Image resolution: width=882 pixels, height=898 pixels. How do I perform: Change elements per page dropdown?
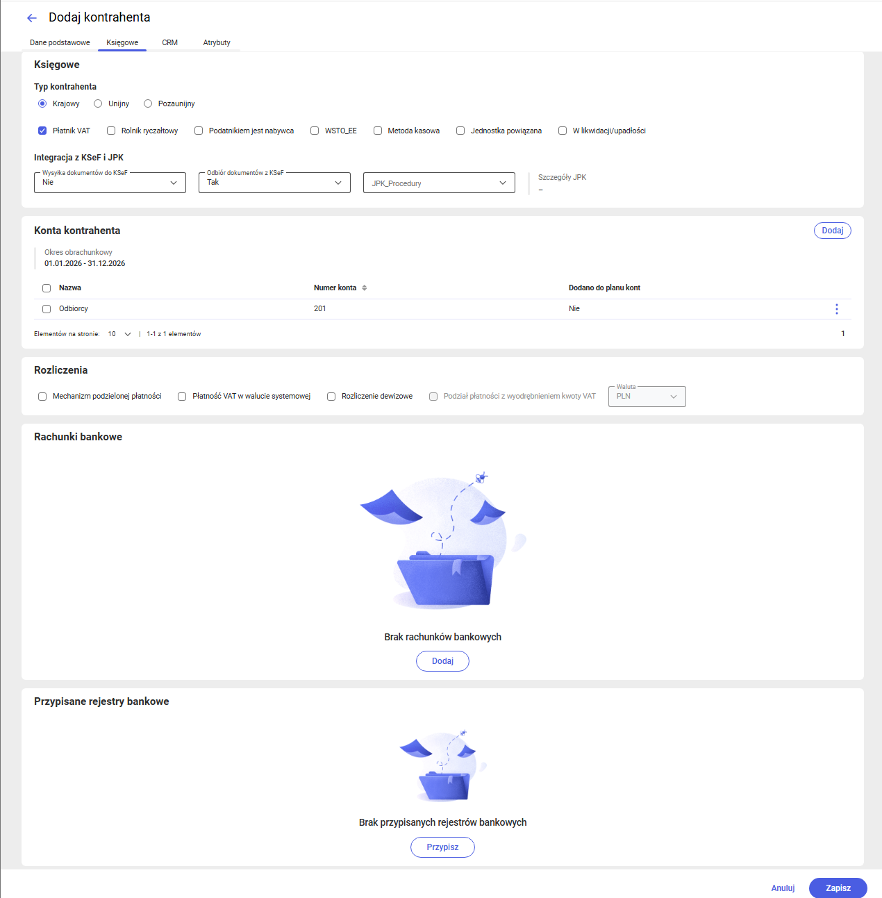coord(119,334)
